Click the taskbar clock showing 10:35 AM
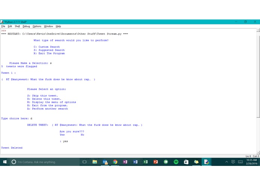The image size is (260, 185). point(252,162)
